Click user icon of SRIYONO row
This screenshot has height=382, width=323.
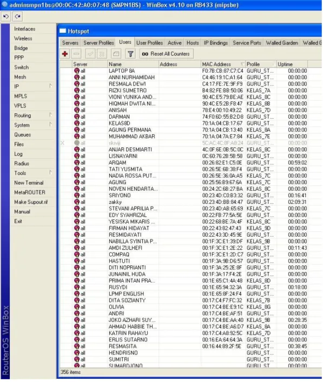pyautogui.click(x=77, y=196)
